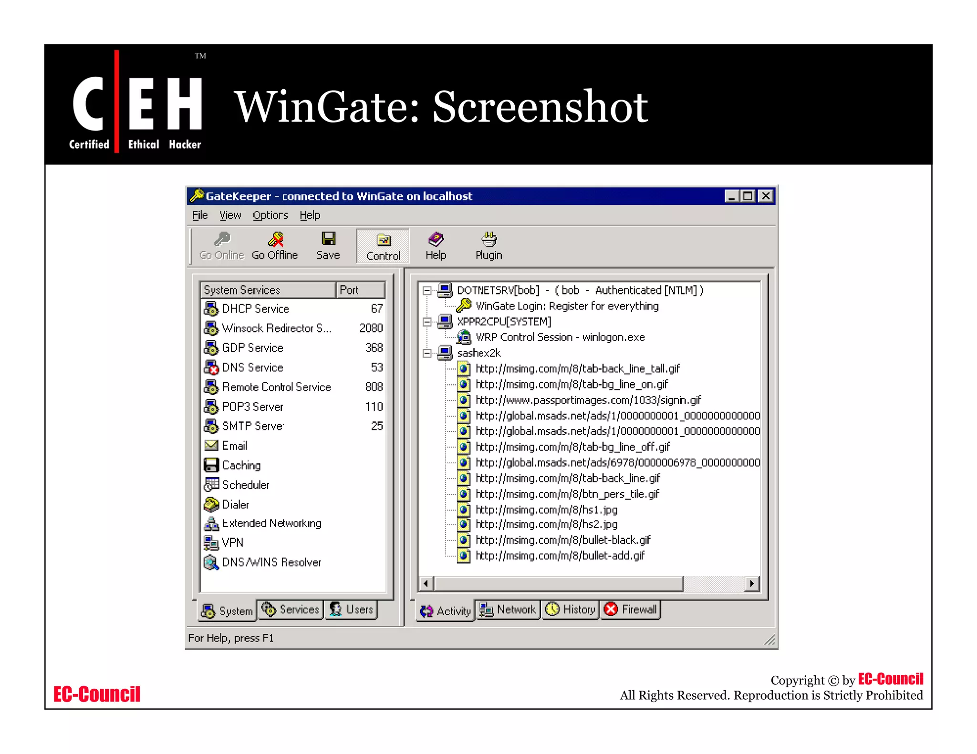Select the DHCP Service icon
Image resolution: width=977 pixels, height=754 pixels.
pos(211,308)
